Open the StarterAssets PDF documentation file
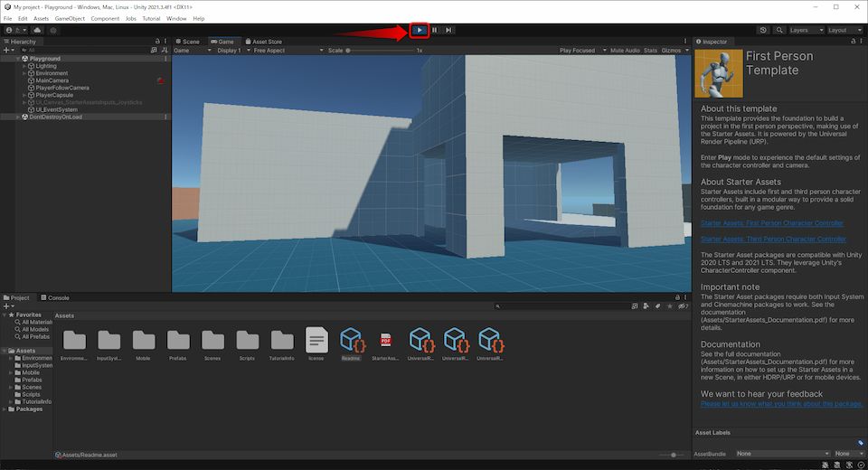Viewport: 868px width, 470px height. tap(385, 340)
